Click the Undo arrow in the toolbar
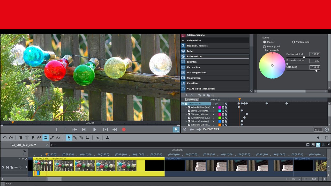 5,138
